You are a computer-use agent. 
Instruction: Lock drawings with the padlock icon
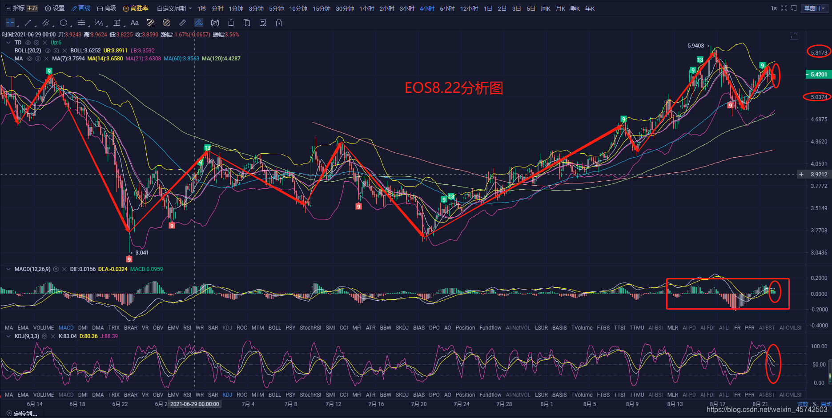(231, 23)
